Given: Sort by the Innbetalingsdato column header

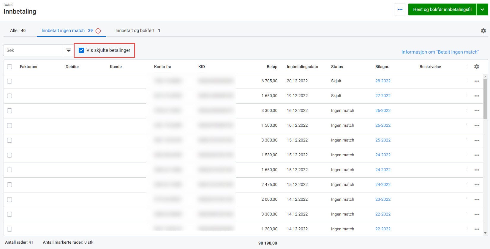Looking at the screenshot, I should [302, 67].
